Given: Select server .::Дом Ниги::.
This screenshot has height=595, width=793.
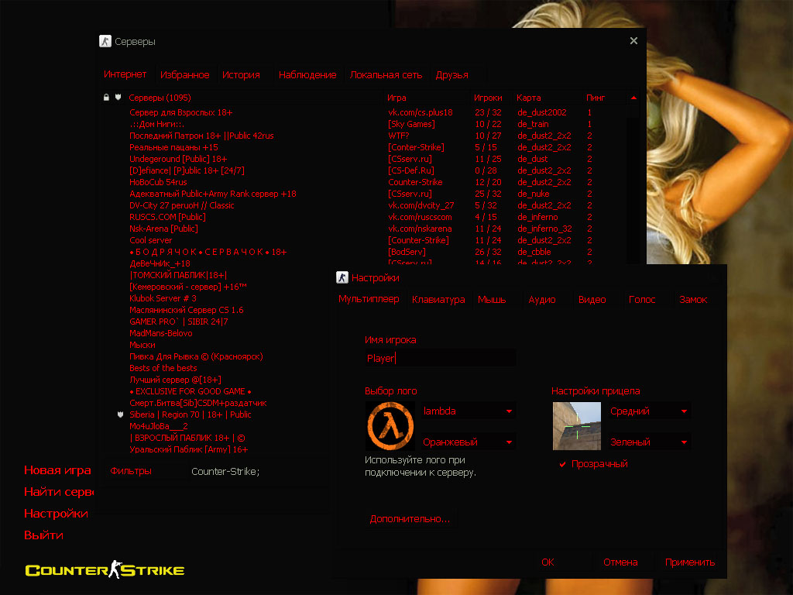Looking at the screenshot, I should (x=156, y=124).
